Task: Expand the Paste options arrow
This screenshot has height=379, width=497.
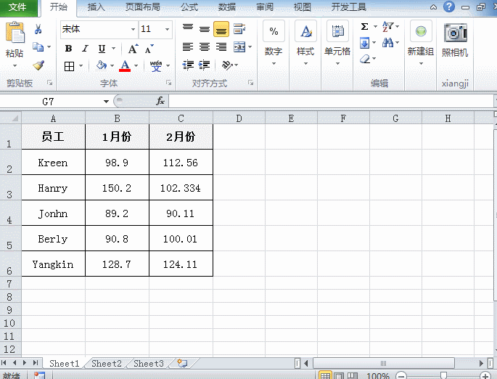Action: coord(15,65)
